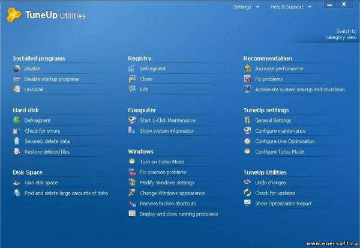Minimize the TuneUp Utilities window
This screenshot has height=248, width=360.
[329, 5]
